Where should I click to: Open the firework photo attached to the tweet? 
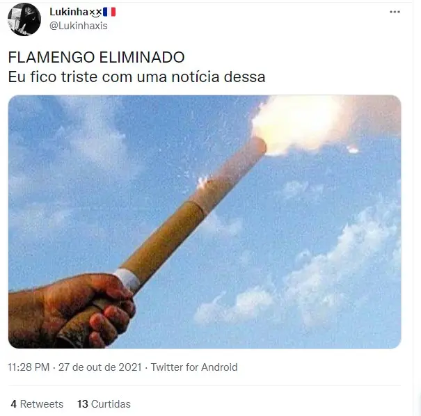tap(205, 222)
